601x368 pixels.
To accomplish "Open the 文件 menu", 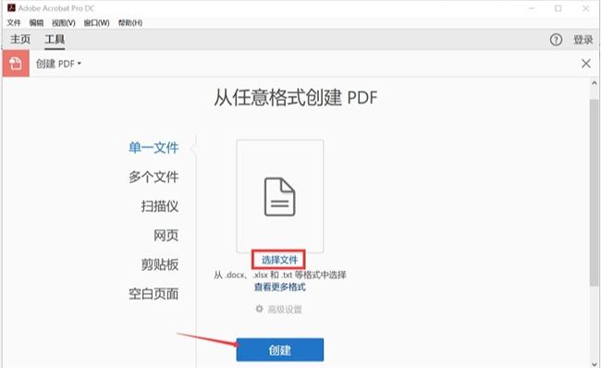I will point(14,23).
